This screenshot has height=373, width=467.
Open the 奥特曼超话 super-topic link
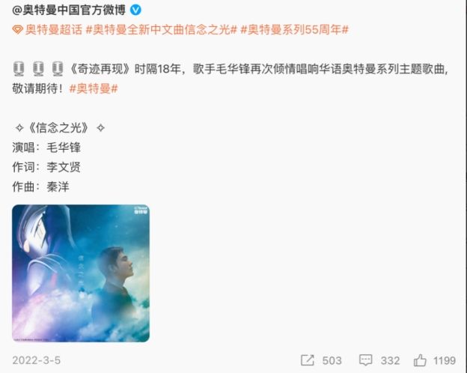[54, 29]
